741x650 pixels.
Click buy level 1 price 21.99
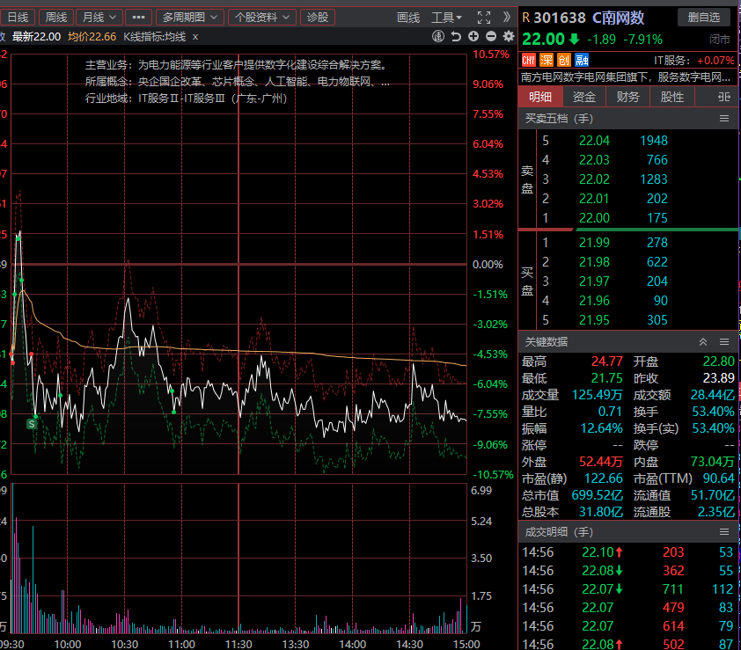coord(594,243)
